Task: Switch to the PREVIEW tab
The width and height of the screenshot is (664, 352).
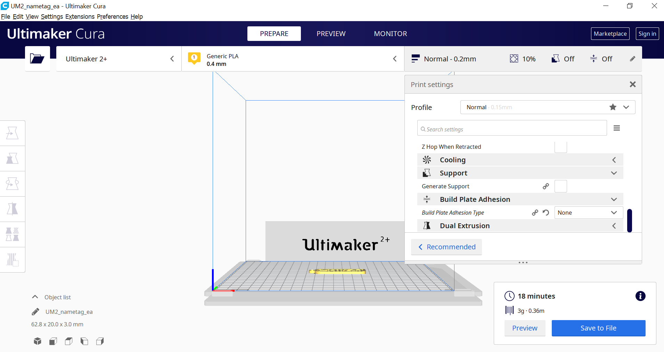Action: pos(331,34)
